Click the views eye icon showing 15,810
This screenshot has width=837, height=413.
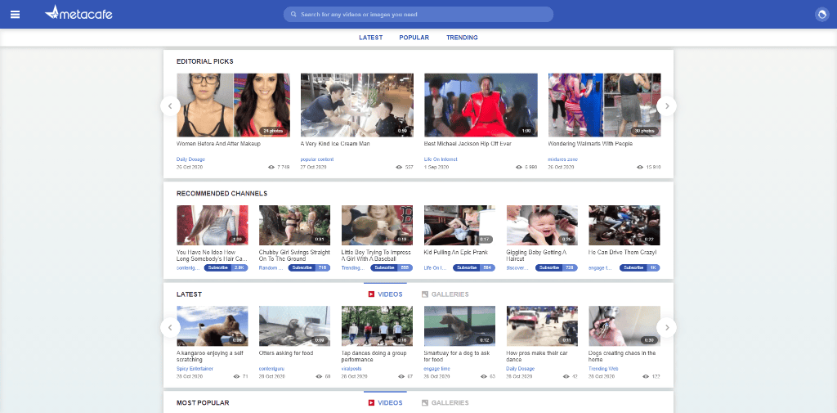[640, 167]
